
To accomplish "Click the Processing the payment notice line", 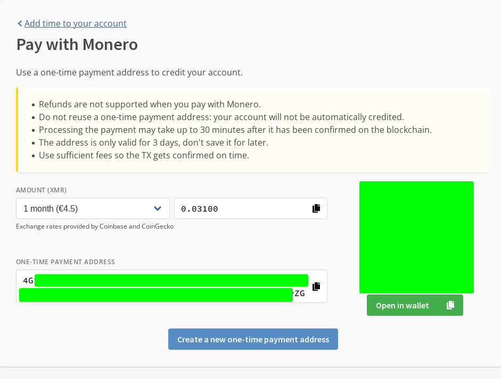I will click(235, 130).
